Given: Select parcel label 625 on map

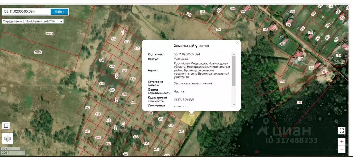Looking at the screenshot, I should coord(124,71).
